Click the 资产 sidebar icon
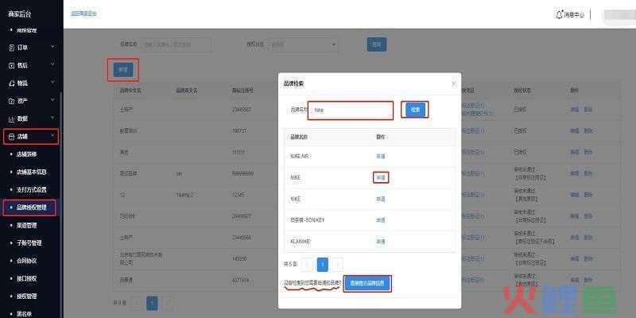The height and width of the screenshot is (318, 636). 10,101
